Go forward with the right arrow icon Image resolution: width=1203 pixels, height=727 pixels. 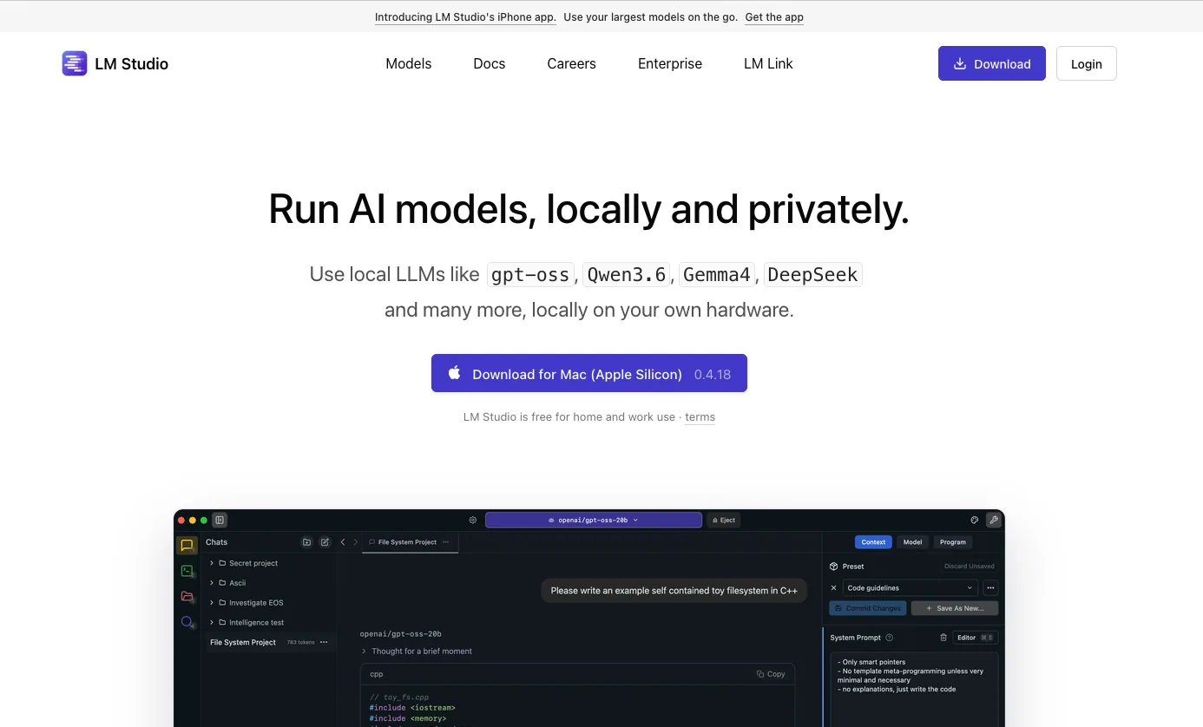(355, 542)
